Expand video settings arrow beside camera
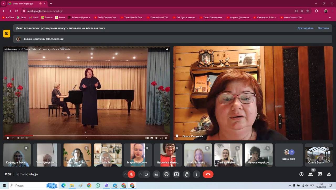The height and width of the screenshot is (190, 336). [140, 174]
